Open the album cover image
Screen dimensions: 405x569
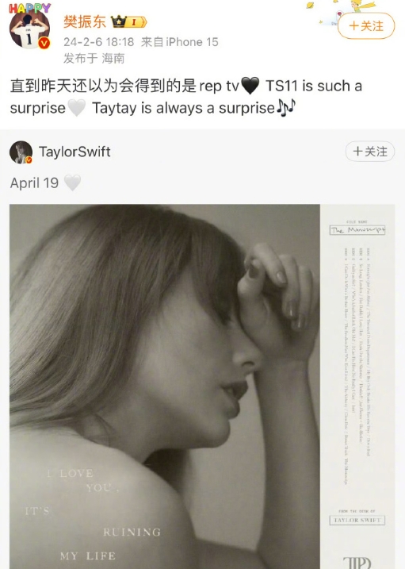coord(202,386)
